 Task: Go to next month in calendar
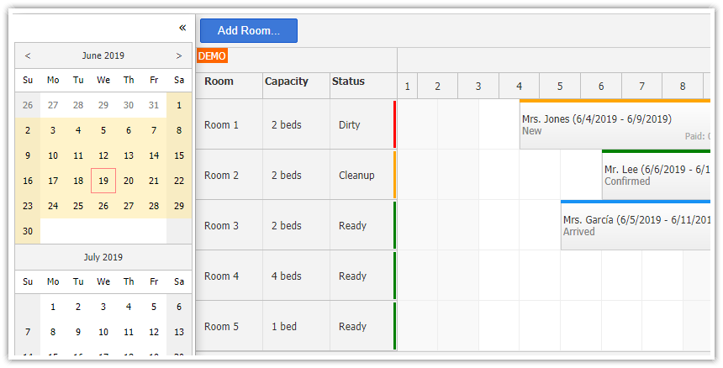pyautogui.click(x=178, y=55)
